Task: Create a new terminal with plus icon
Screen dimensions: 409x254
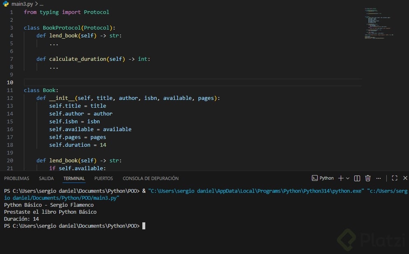Action: coord(341,178)
